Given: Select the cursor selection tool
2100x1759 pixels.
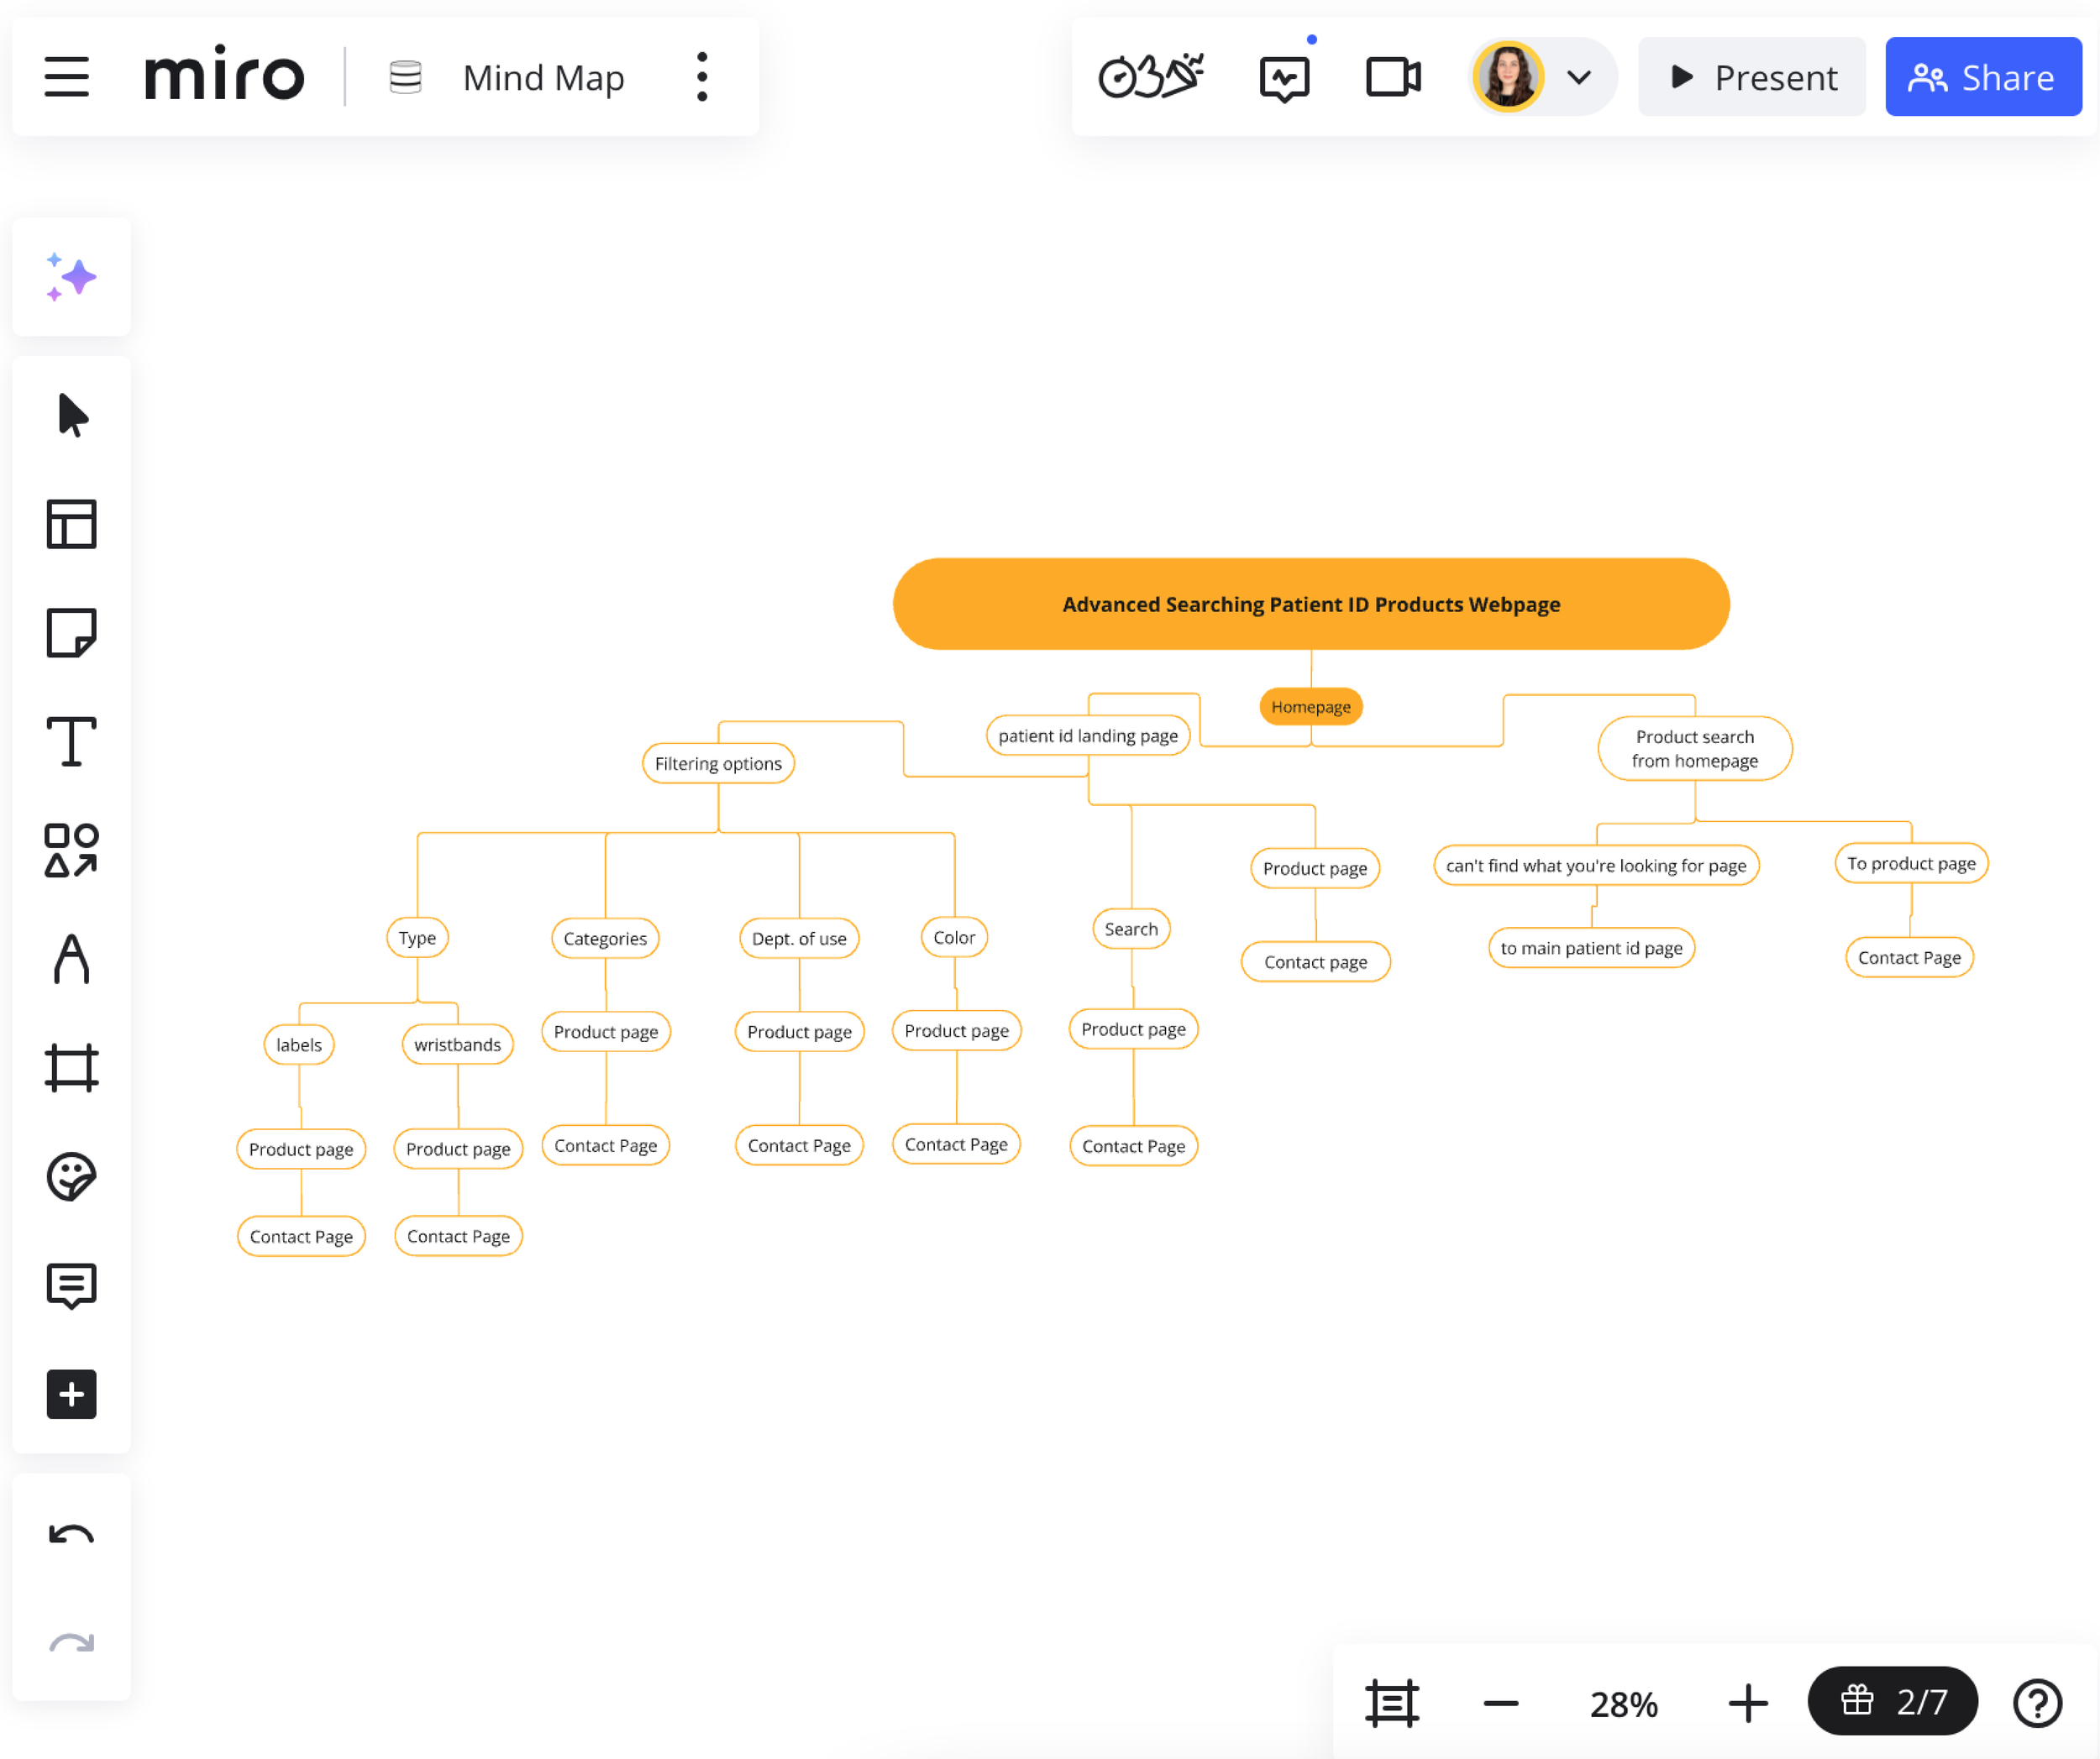Looking at the screenshot, I should point(71,416).
